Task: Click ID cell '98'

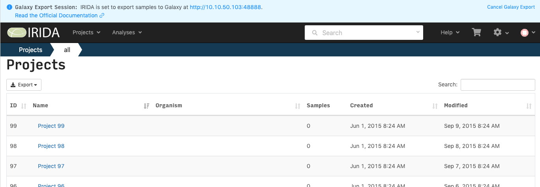Action: 13,146
